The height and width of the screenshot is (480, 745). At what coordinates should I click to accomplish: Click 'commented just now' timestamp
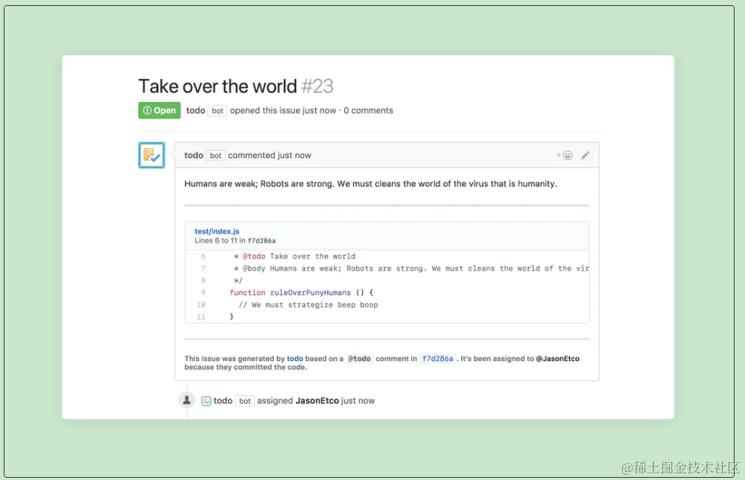click(x=270, y=156)
